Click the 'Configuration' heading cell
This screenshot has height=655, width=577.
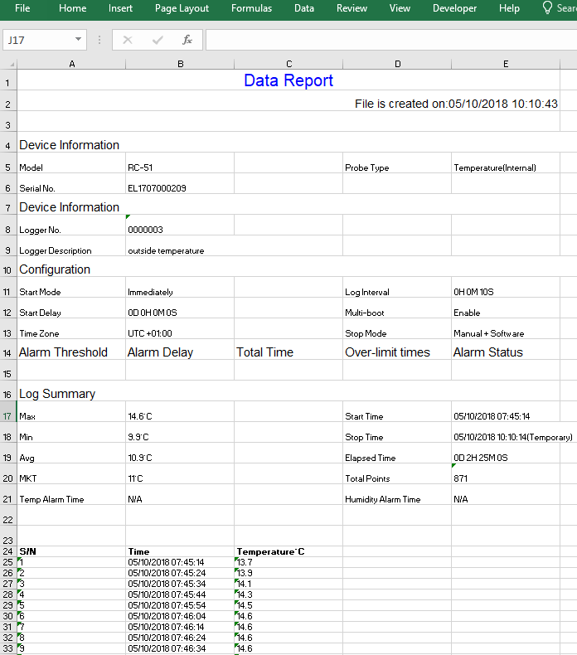coord(288,267)
